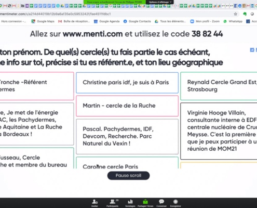Open the Google Maps bookmark

click(43, 21)
